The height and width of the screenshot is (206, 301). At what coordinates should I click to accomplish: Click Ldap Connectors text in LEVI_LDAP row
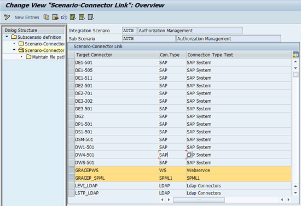(x=204, y=186)
